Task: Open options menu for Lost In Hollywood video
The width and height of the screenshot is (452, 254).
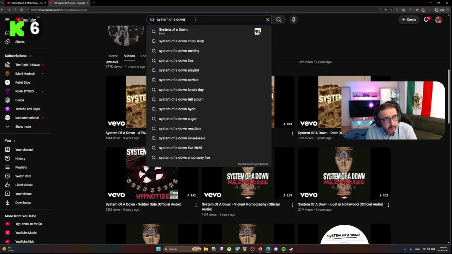Action: [x=388, y=205]
